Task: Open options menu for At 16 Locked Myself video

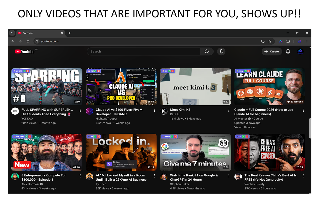Action: pyautogui.click(x=154, y=176)
